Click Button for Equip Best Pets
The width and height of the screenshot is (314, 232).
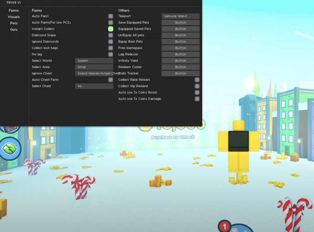(181, 41)
